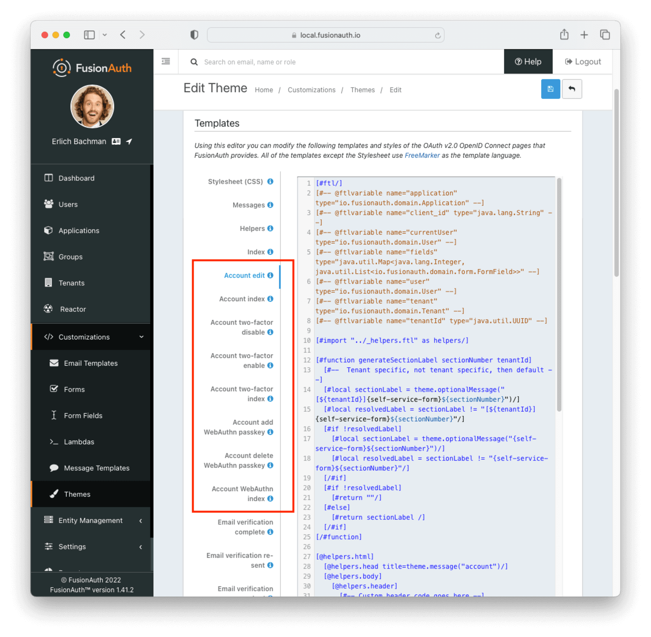Screen dimensions: 651x637
Task: Select Account add WebAuthn passkey template tab
Action: (x=238, y=427)
